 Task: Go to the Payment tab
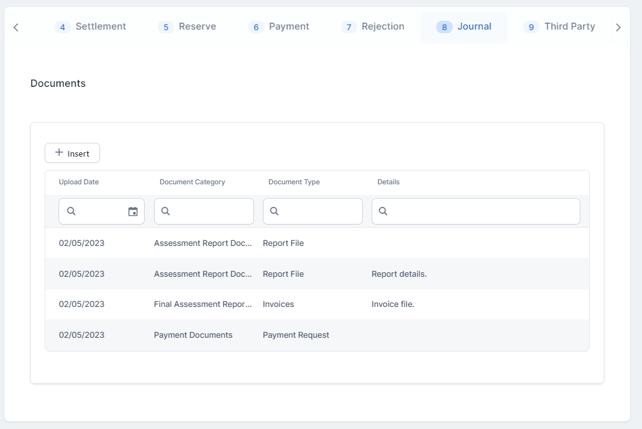(x=279, y=27)
